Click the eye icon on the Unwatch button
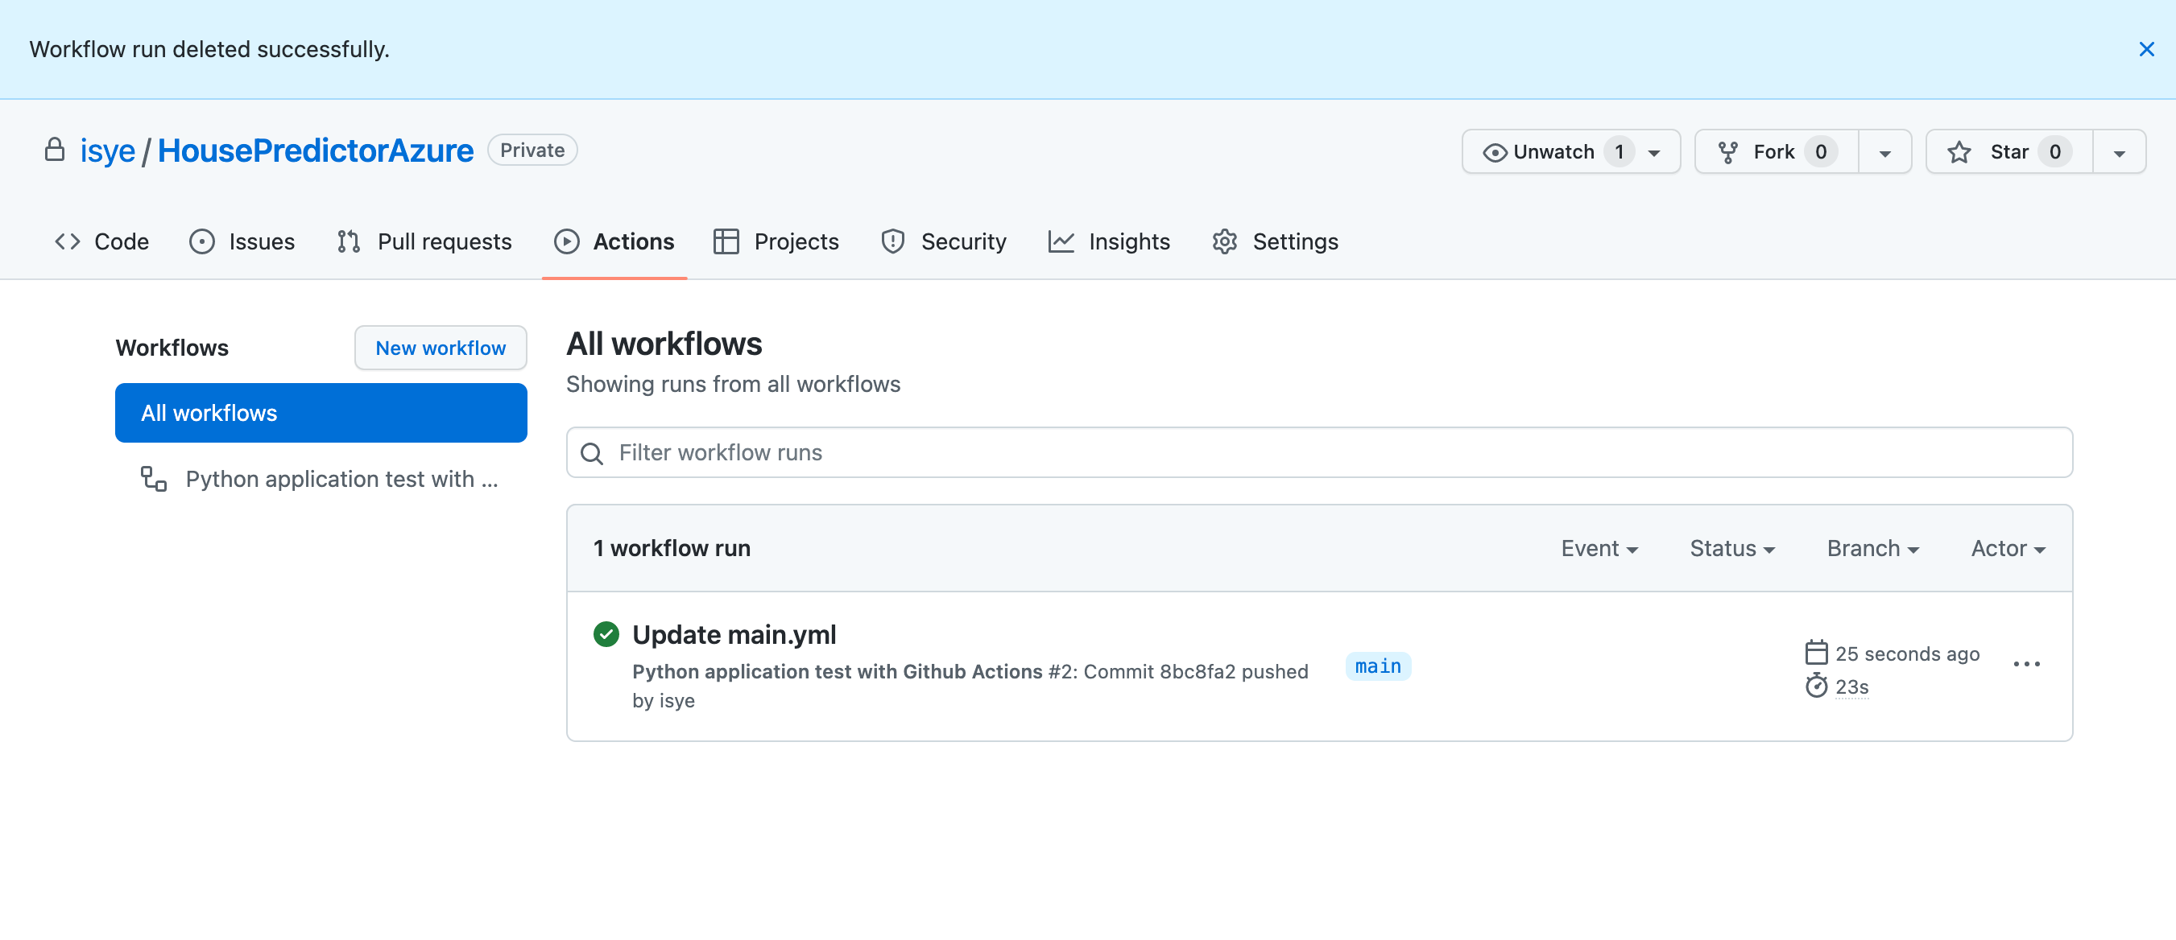2176x940 pixels. coord(1495,152)
